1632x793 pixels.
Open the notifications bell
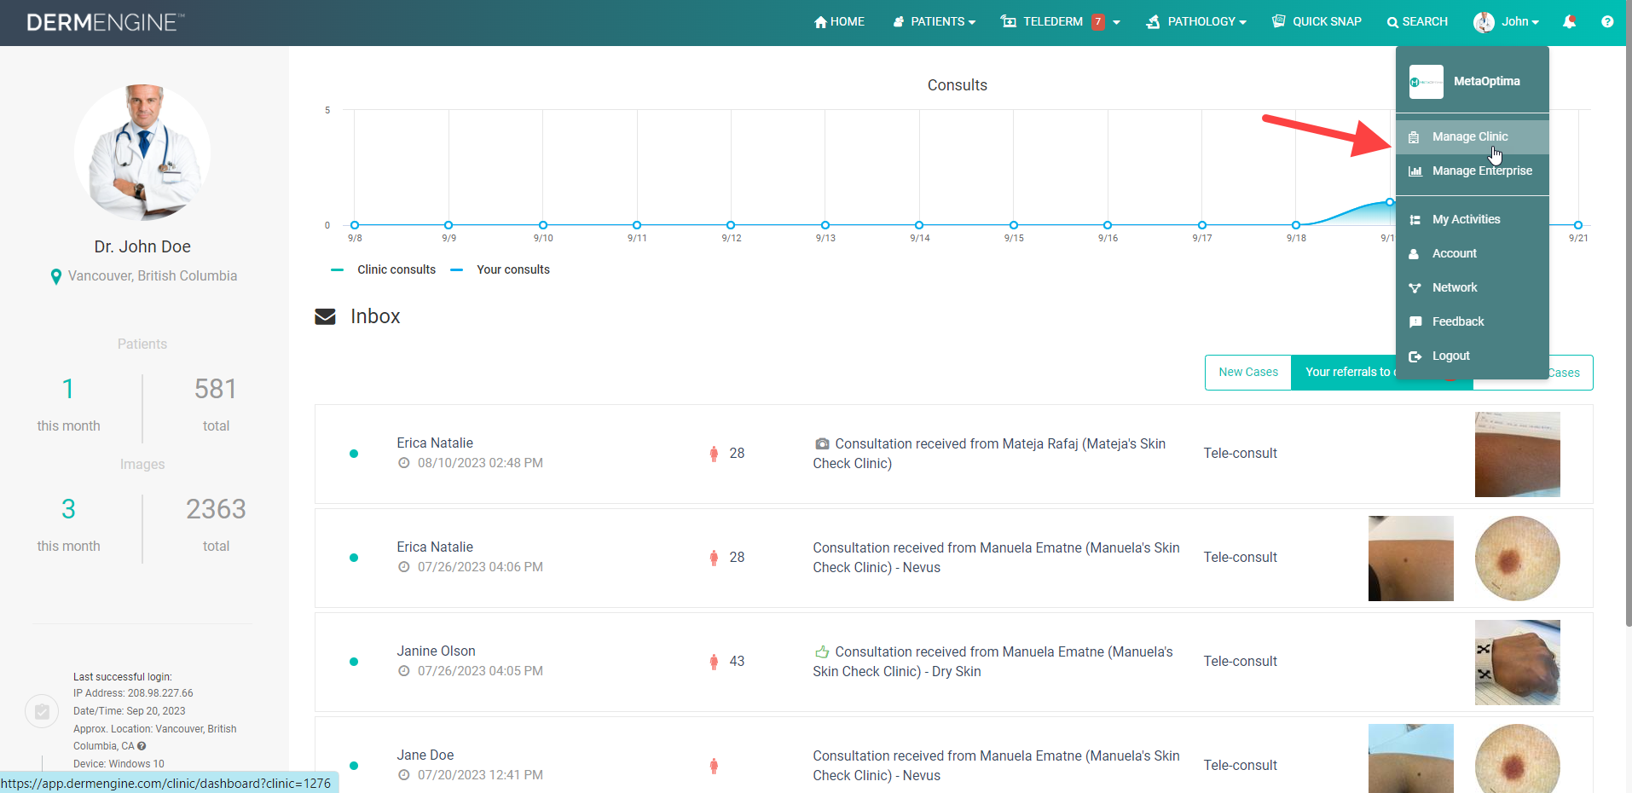point(1569,22)
